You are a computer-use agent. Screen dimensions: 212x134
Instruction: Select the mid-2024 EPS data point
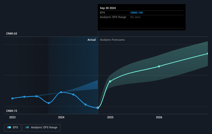[x=85, y=104]
